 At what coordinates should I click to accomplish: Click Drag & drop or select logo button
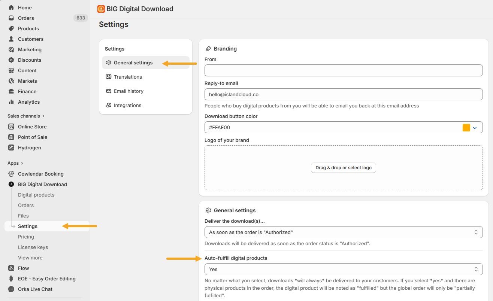pyautogui.click(x=343, y=168)
